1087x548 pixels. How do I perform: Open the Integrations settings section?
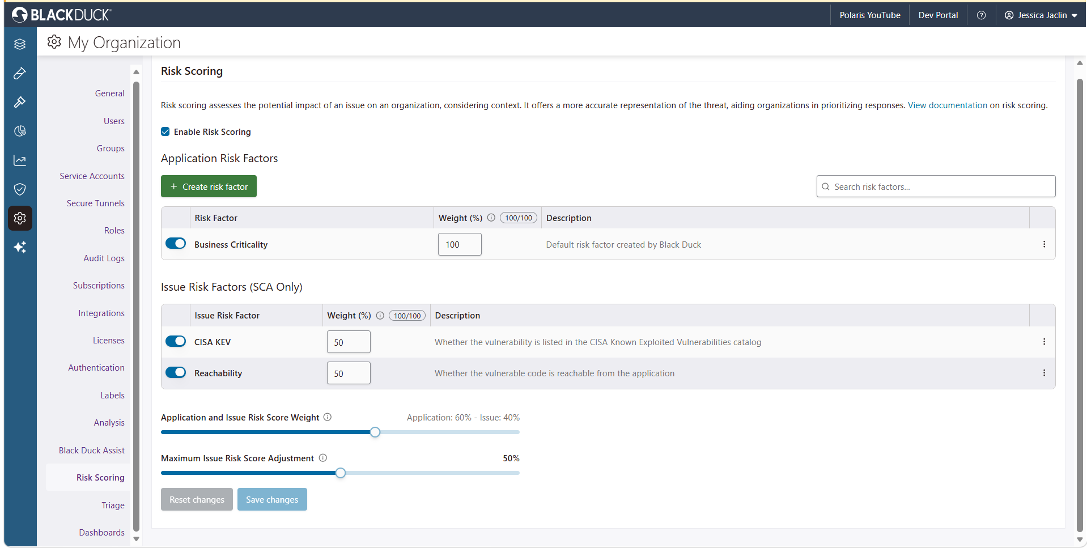click(101, 313)
